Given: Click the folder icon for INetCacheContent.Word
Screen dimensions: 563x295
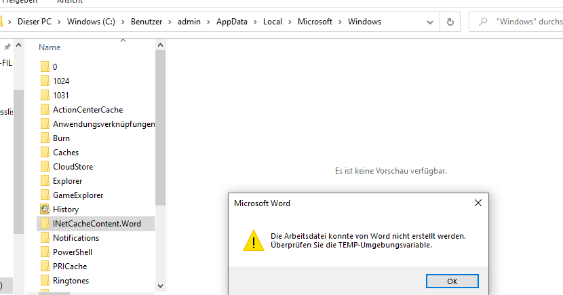Looking at the screenshot, I should click(45, 223).
